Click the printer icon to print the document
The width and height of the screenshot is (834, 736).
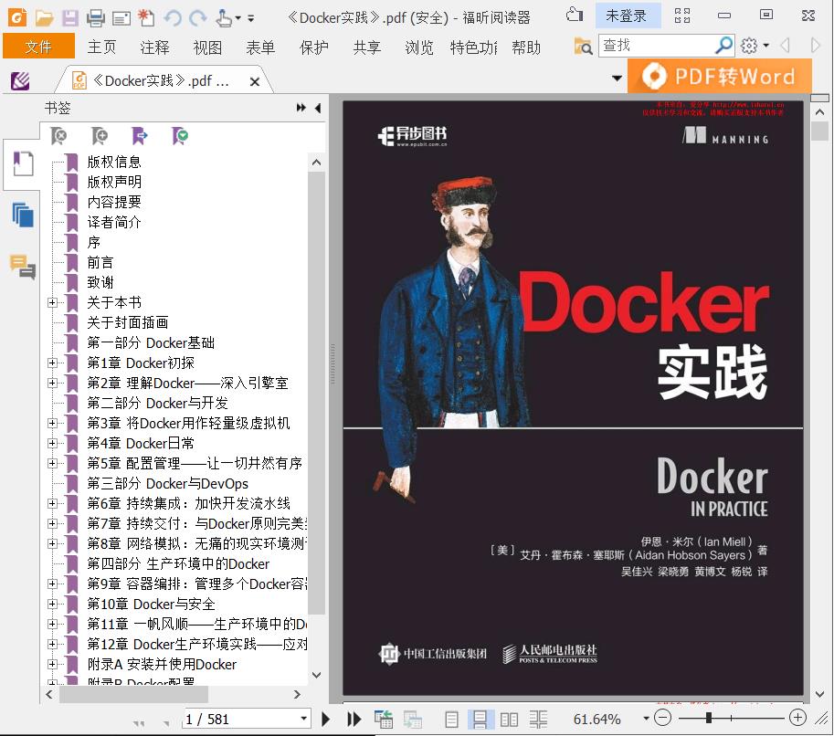pos(95,18)
